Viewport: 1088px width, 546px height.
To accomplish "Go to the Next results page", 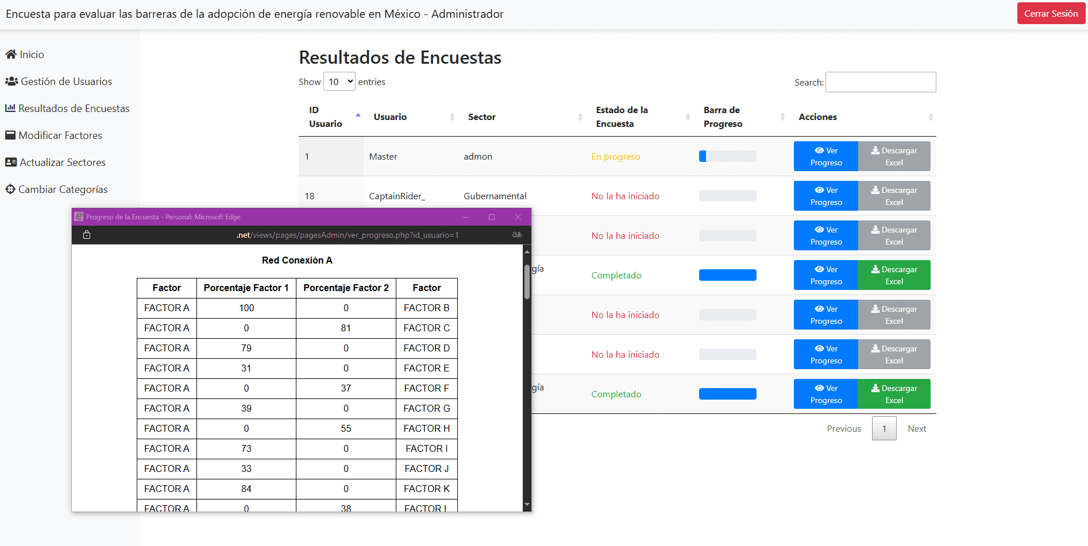I will [x=917, y=428].
